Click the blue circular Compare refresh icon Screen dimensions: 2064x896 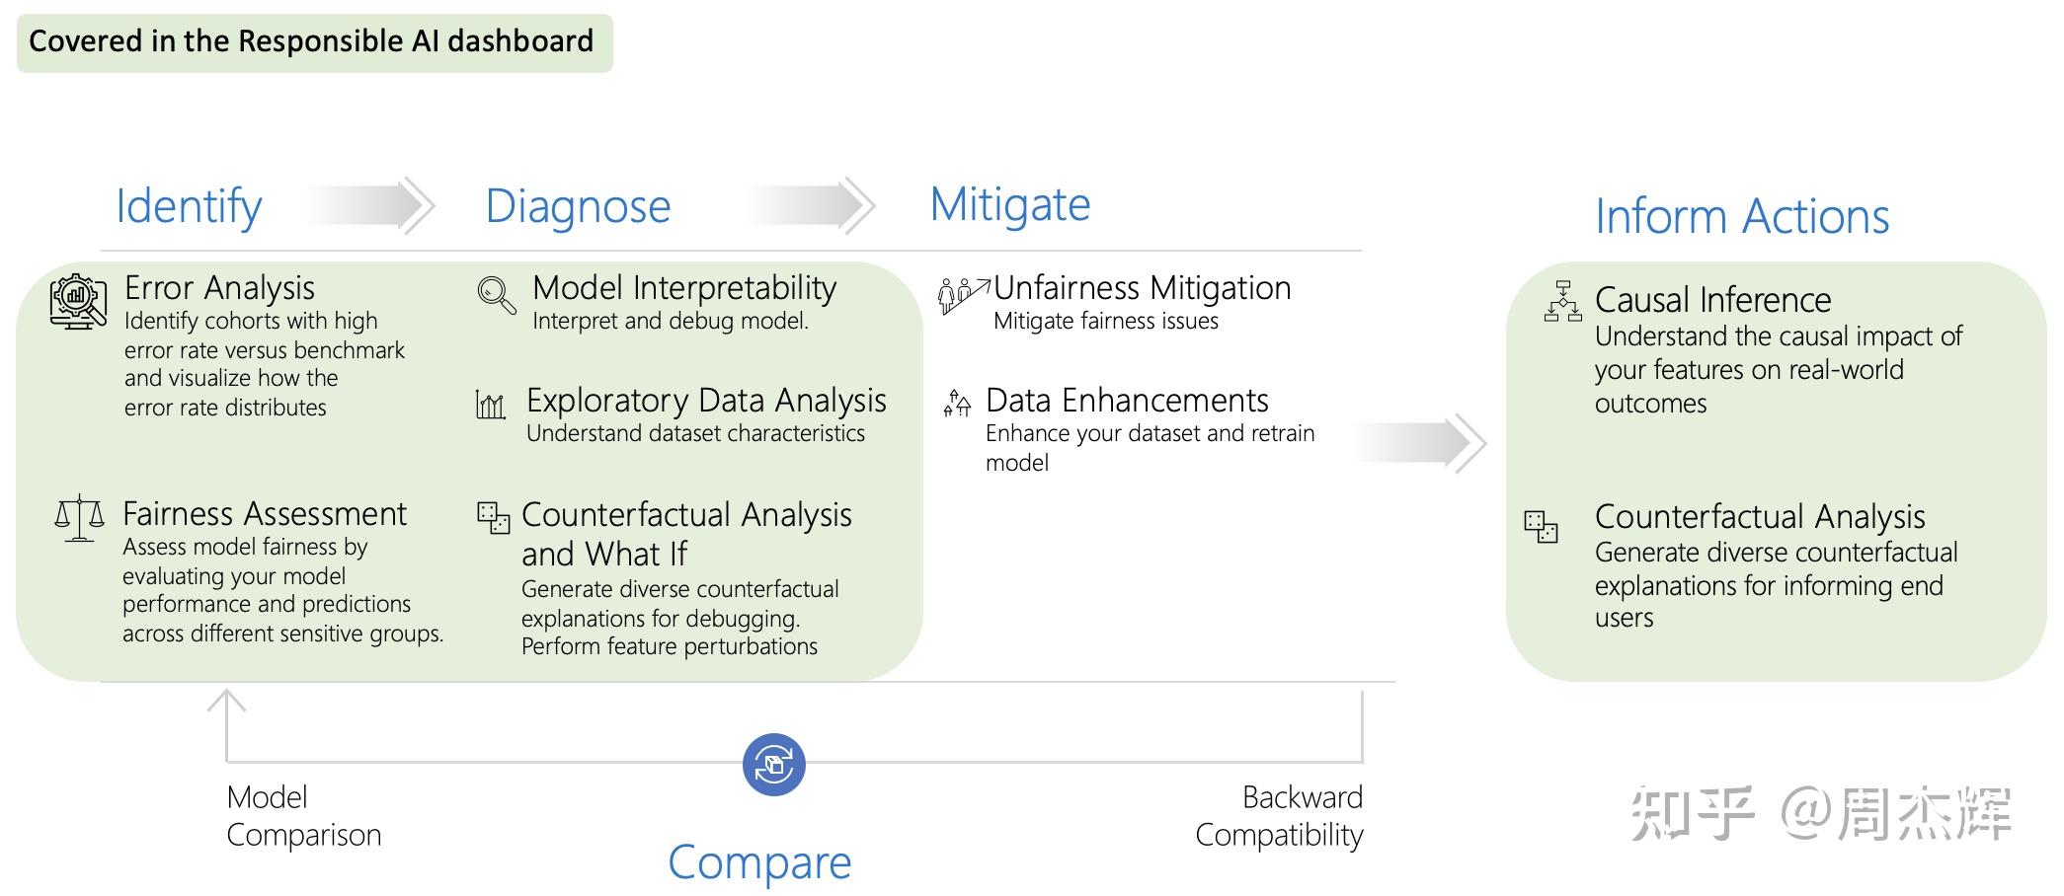773,765
